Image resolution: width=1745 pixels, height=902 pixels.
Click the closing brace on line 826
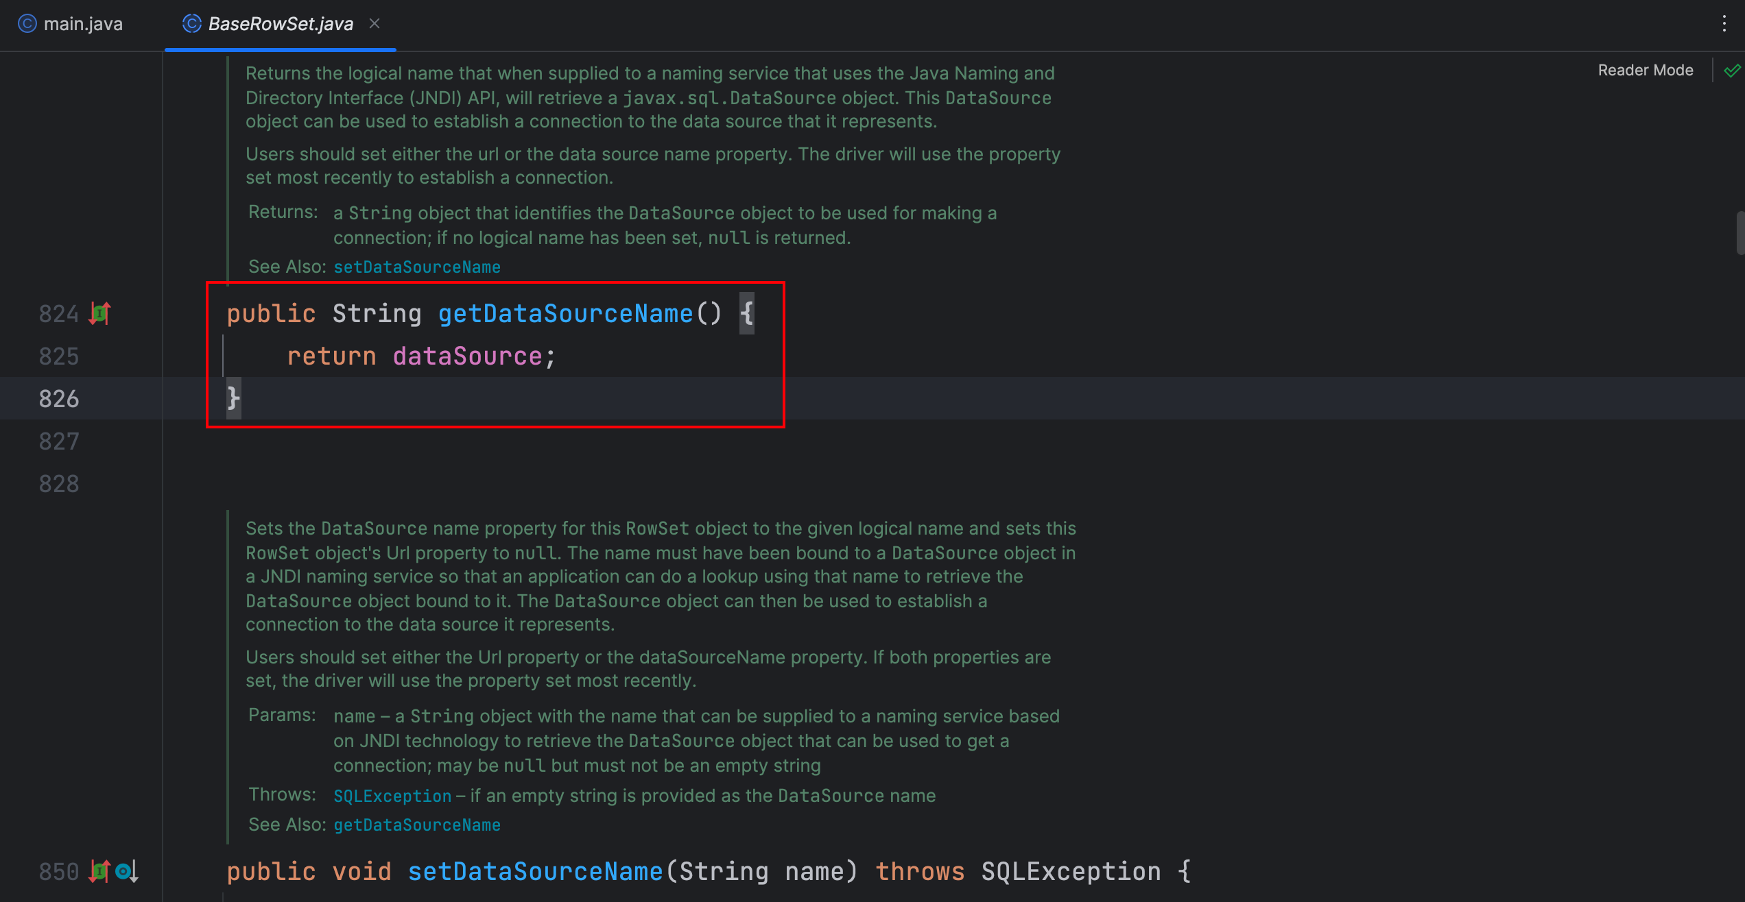tap(233, 398)
